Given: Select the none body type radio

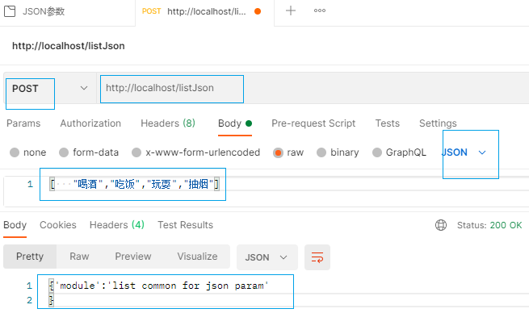Looking at the screenshot, I should coord(15,152).
